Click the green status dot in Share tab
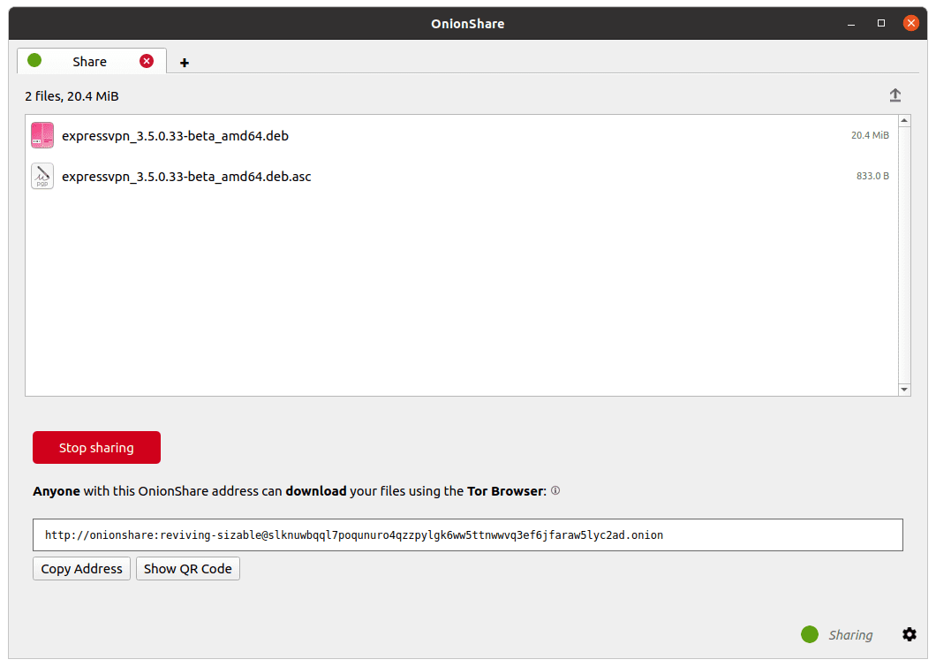 click(34, 60)
